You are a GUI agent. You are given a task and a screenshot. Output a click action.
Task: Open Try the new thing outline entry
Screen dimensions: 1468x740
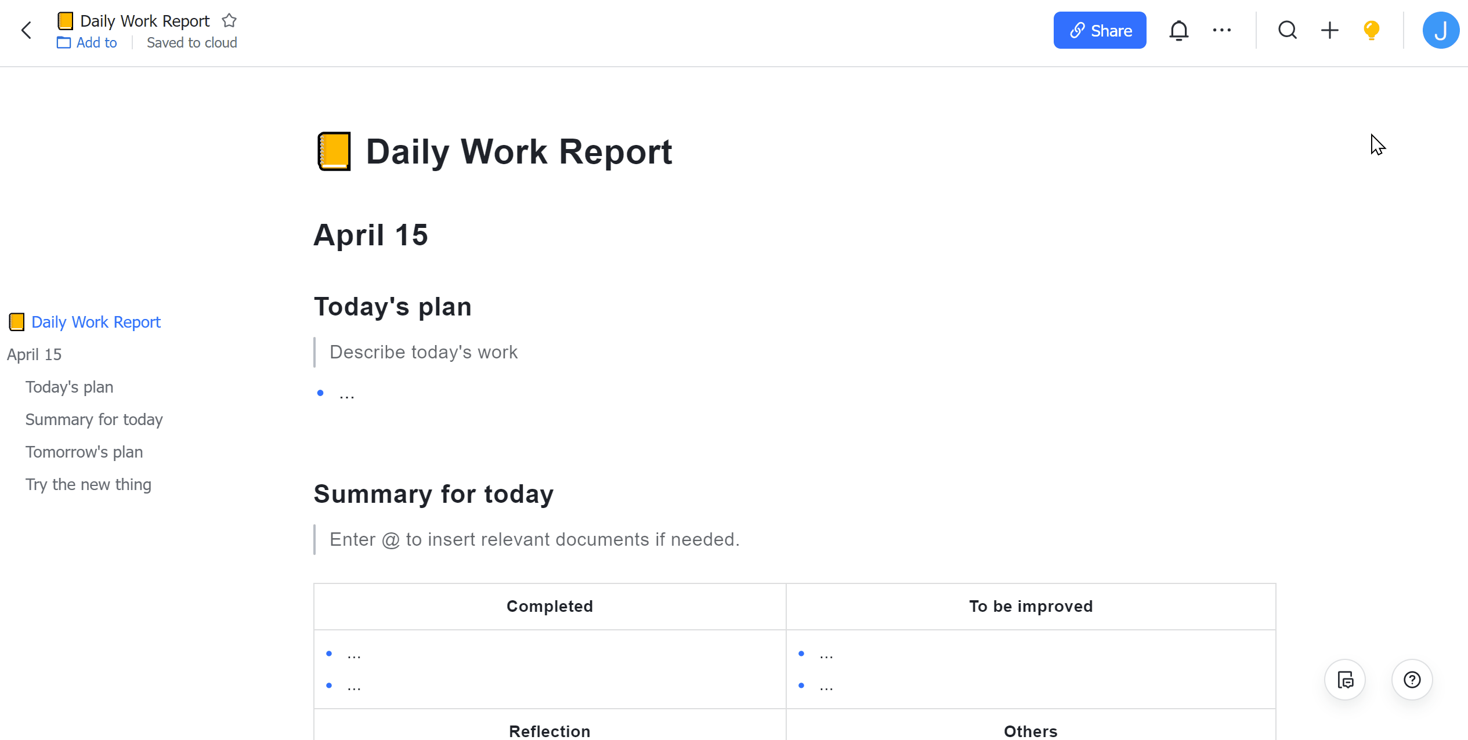[x=88, y=484]
